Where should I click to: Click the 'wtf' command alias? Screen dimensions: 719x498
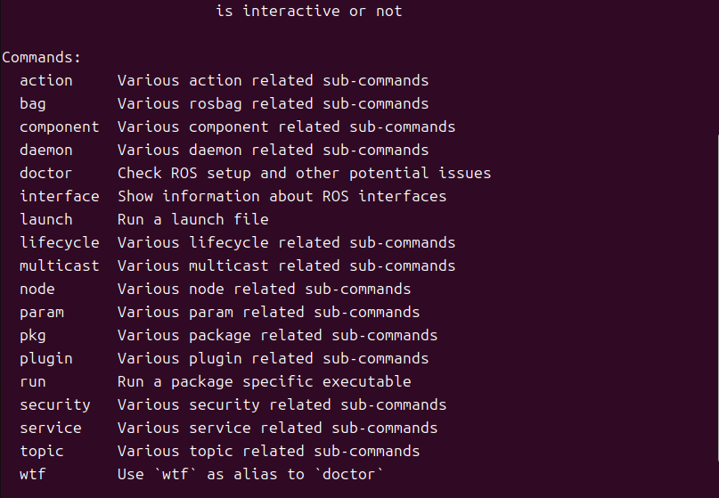33,475
